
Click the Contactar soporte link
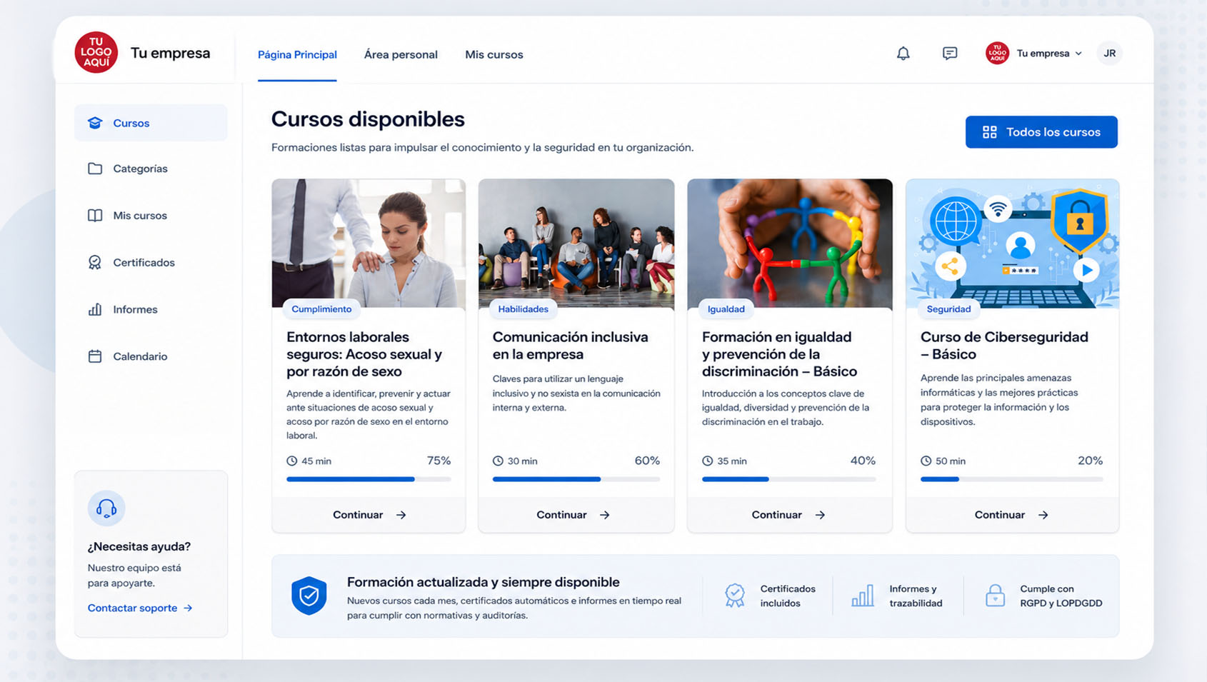click(140, 608)
